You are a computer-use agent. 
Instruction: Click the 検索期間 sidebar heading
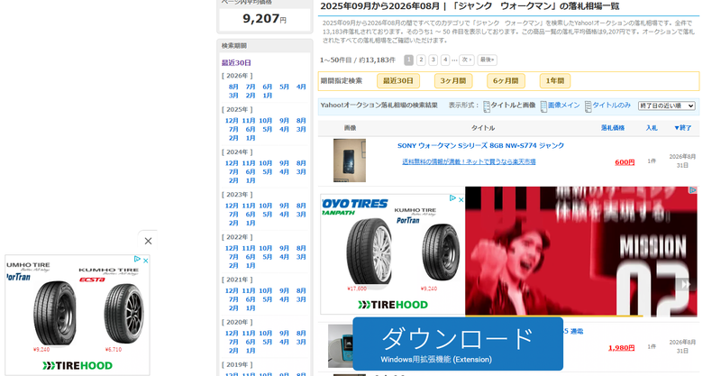click(234, 46)
